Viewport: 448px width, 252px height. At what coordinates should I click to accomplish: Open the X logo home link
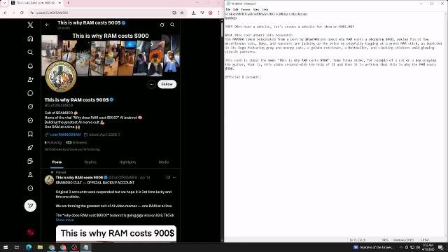pyautogui.click(x=30, y=25)
